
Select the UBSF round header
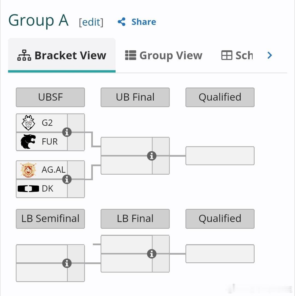coord(50,97)
